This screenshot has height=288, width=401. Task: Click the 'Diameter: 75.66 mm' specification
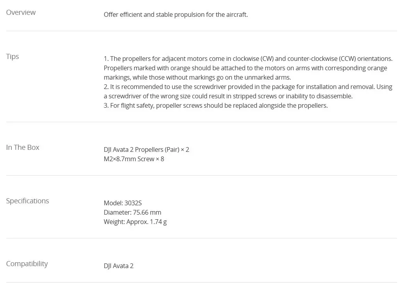point(132,213)
